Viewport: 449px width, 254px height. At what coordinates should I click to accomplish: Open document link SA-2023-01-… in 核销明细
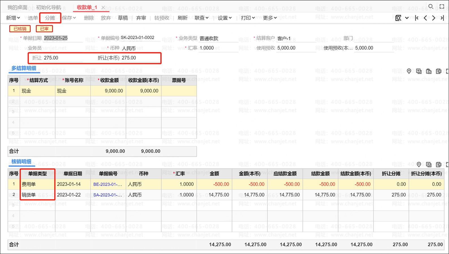click(108, 195)
